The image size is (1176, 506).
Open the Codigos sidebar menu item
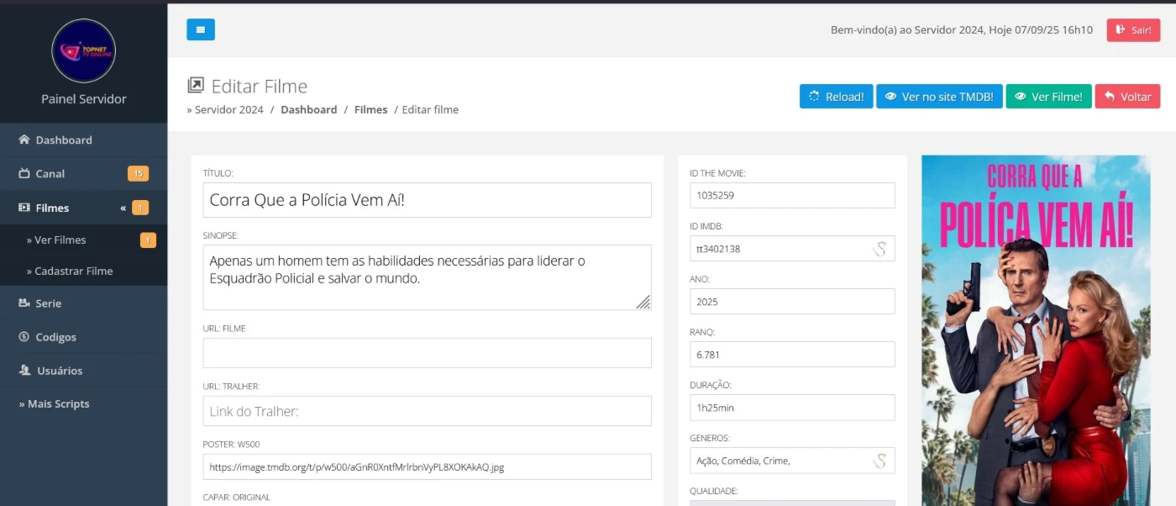tap(84, 337)
